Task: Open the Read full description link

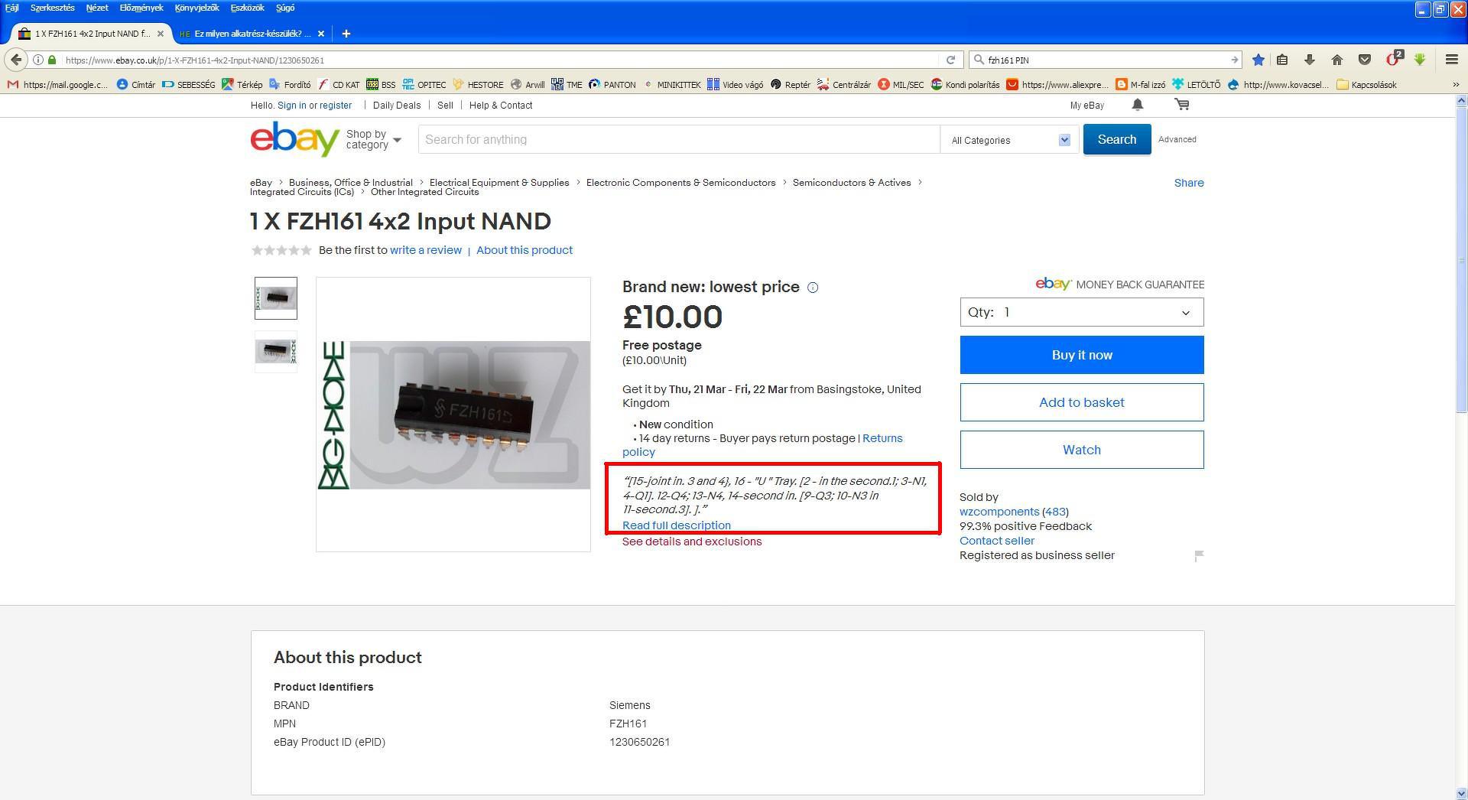Action: coord(677,525)
